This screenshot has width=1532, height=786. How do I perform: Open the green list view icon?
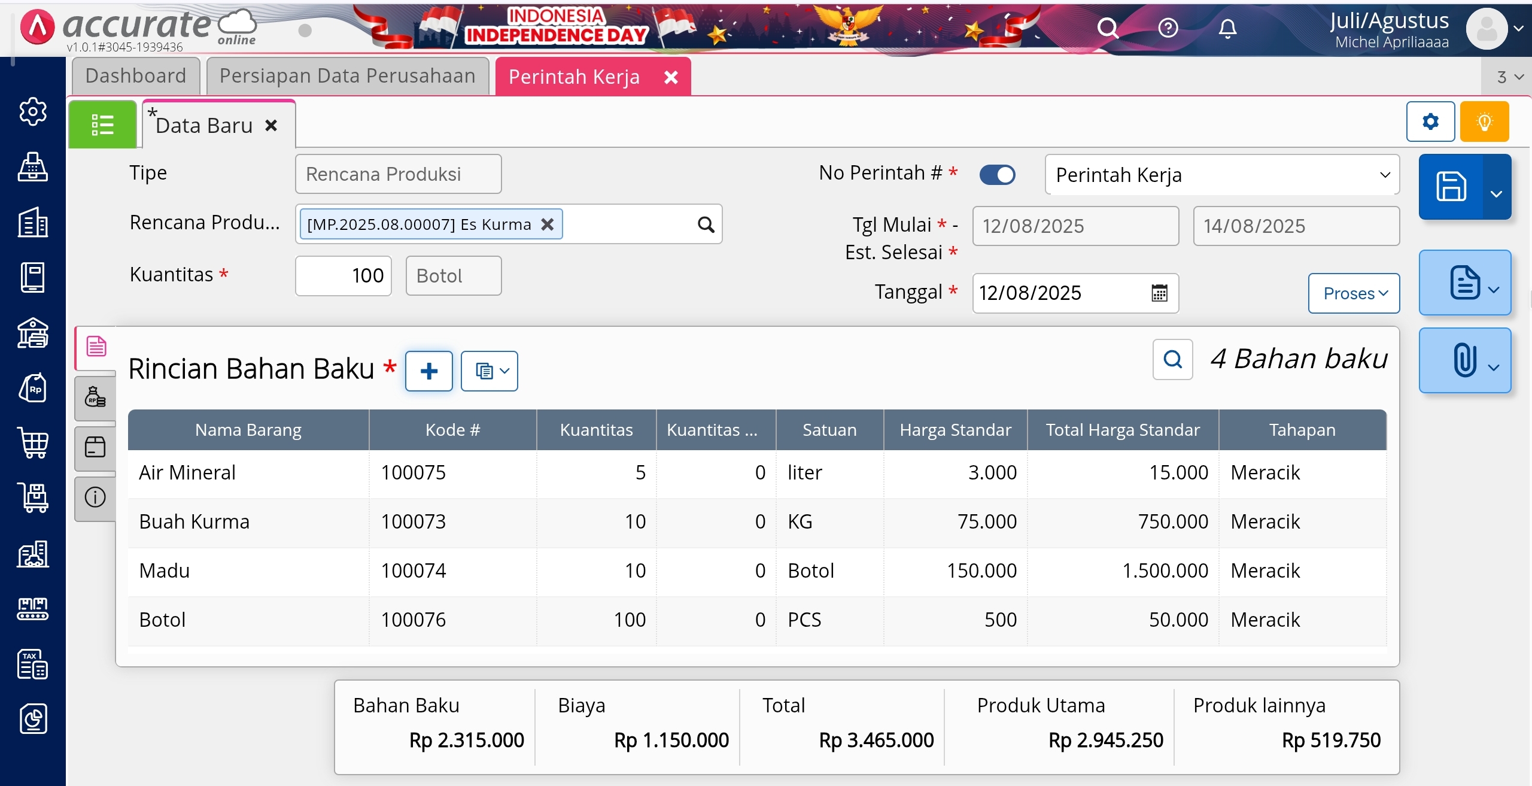pos(102,125)
